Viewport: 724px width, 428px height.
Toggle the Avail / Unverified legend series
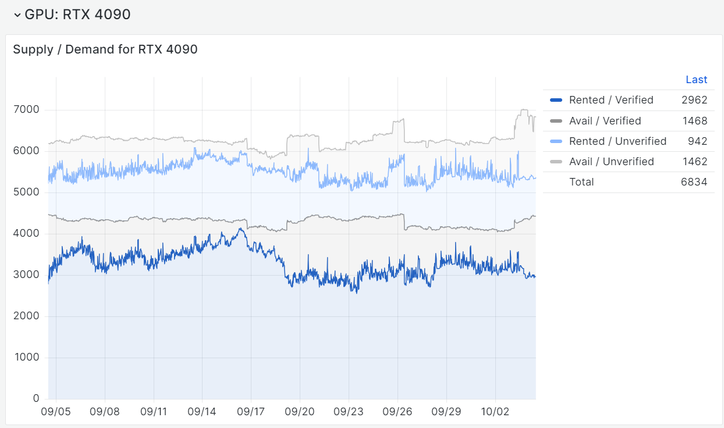[612, 162]
